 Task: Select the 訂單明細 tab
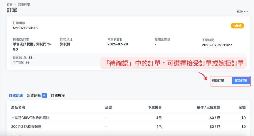tap(16, 96)
